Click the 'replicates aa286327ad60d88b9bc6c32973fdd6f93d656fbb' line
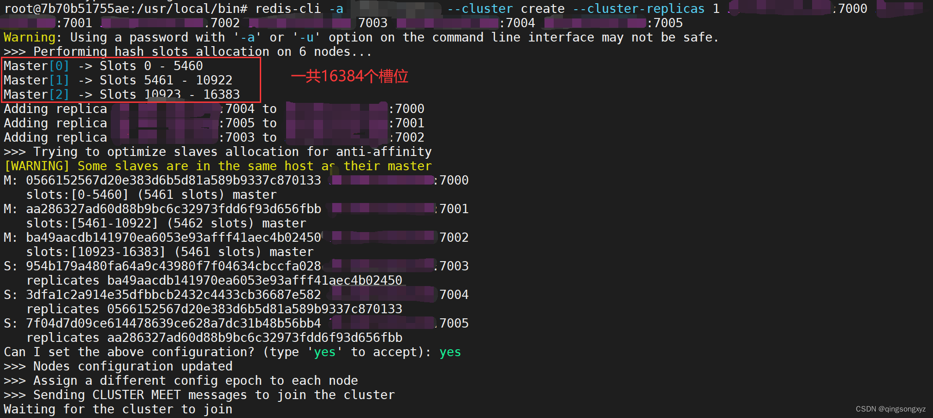 point(214,338)
